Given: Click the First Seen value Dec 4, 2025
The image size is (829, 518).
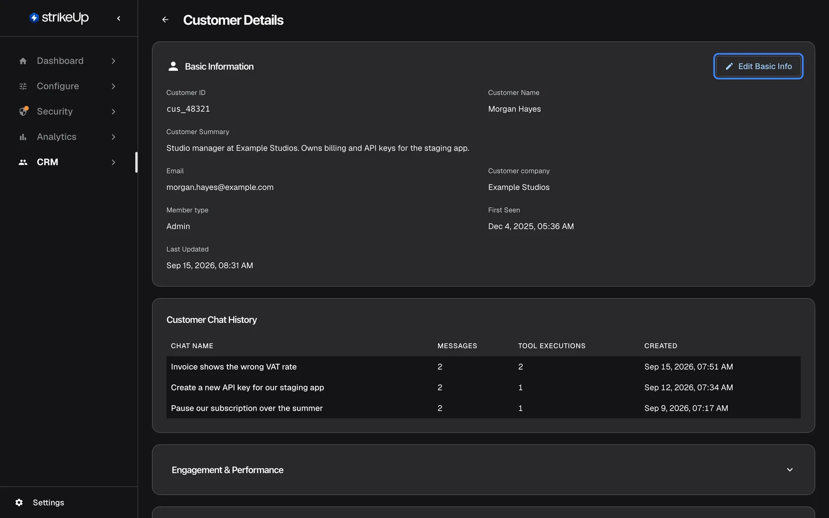Looking at the screenshot, I should (531, 227).
